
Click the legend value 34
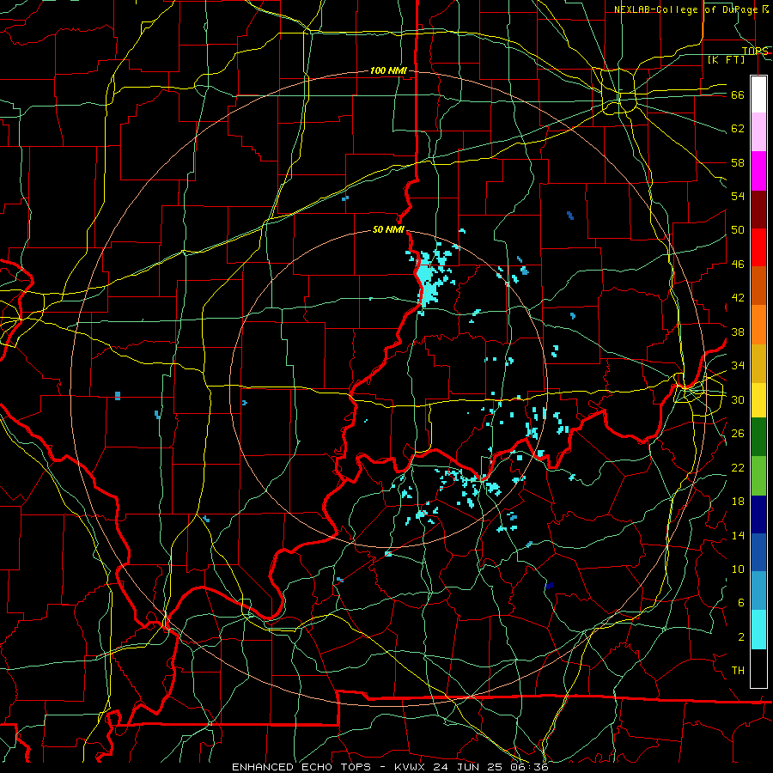point(738,366)
